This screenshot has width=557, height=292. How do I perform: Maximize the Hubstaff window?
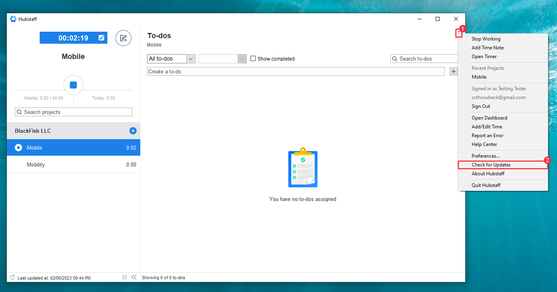point(438,19)
